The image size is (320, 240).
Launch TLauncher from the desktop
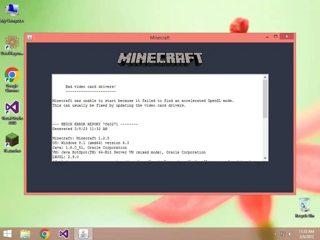point(12,142)
